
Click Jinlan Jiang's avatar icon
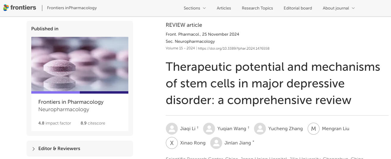(x=216, y=143)
